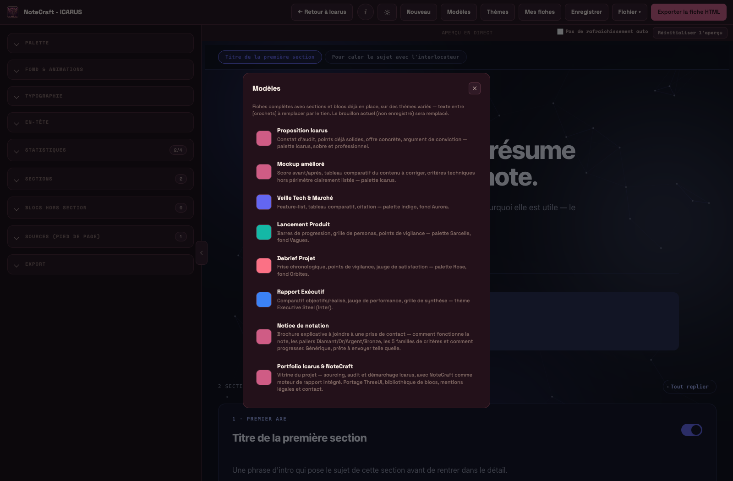Collapse the left sidebar with the arrow handle
Screen dimensions: 733x481
[202, 253]
